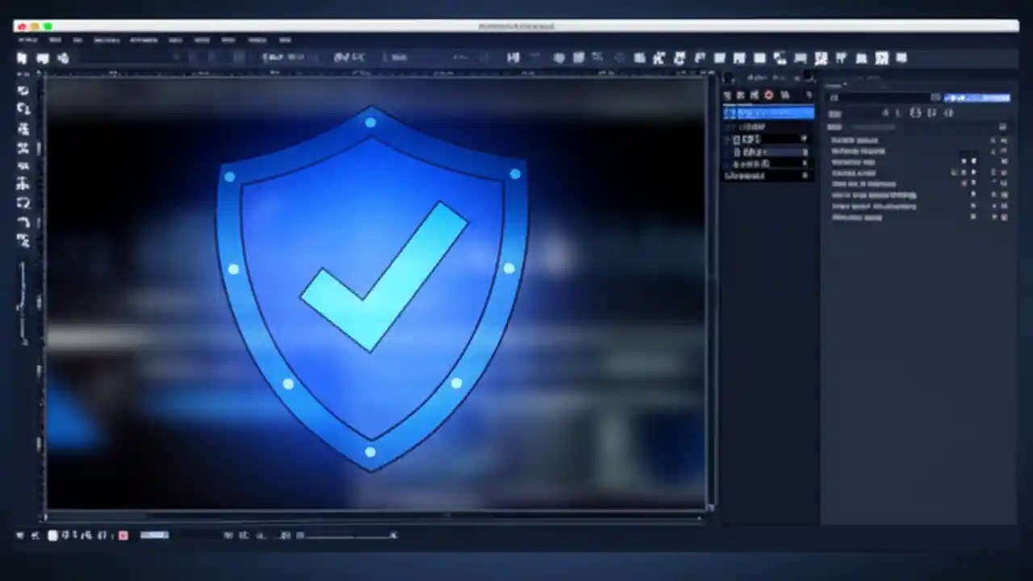Click the first document icon in the top toolbar
Screen dimensions: 1033x581
tap(22, 57)
